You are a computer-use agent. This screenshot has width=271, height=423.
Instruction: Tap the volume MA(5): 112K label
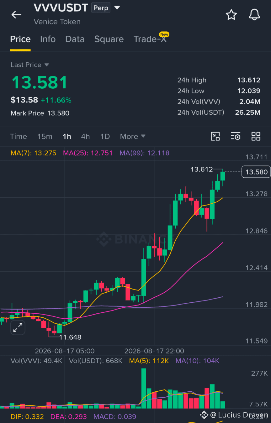tap(149, 361)
